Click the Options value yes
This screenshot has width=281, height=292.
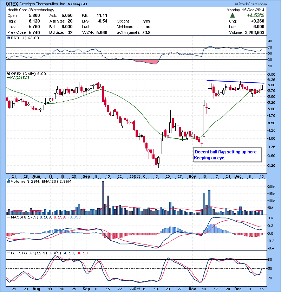click(147, 21)
